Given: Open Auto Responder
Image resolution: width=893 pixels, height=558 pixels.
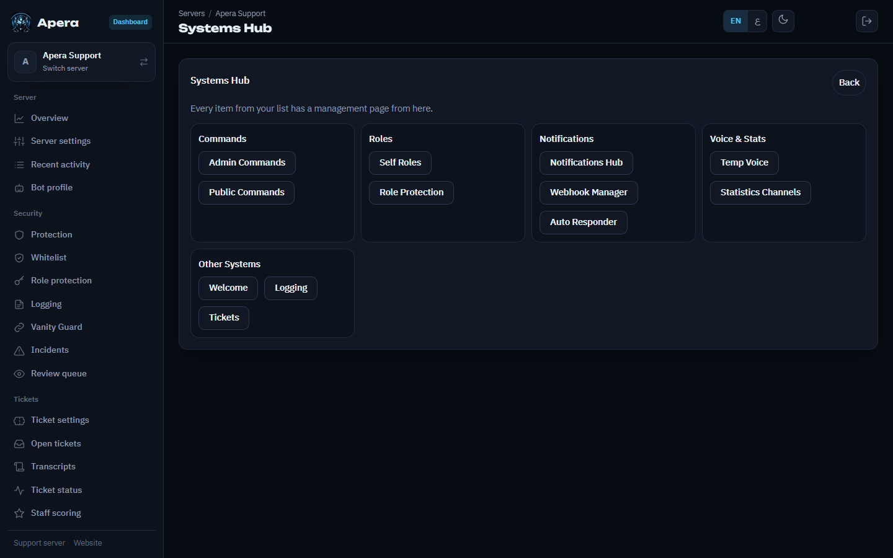Looking at the screenshot, I should 583,223.
